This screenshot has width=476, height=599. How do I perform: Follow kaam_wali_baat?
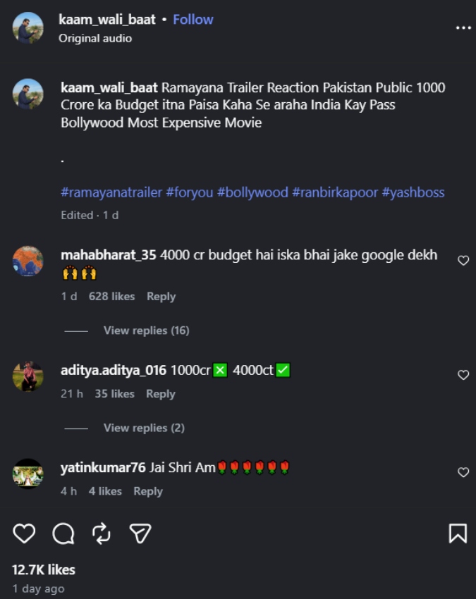193,20
